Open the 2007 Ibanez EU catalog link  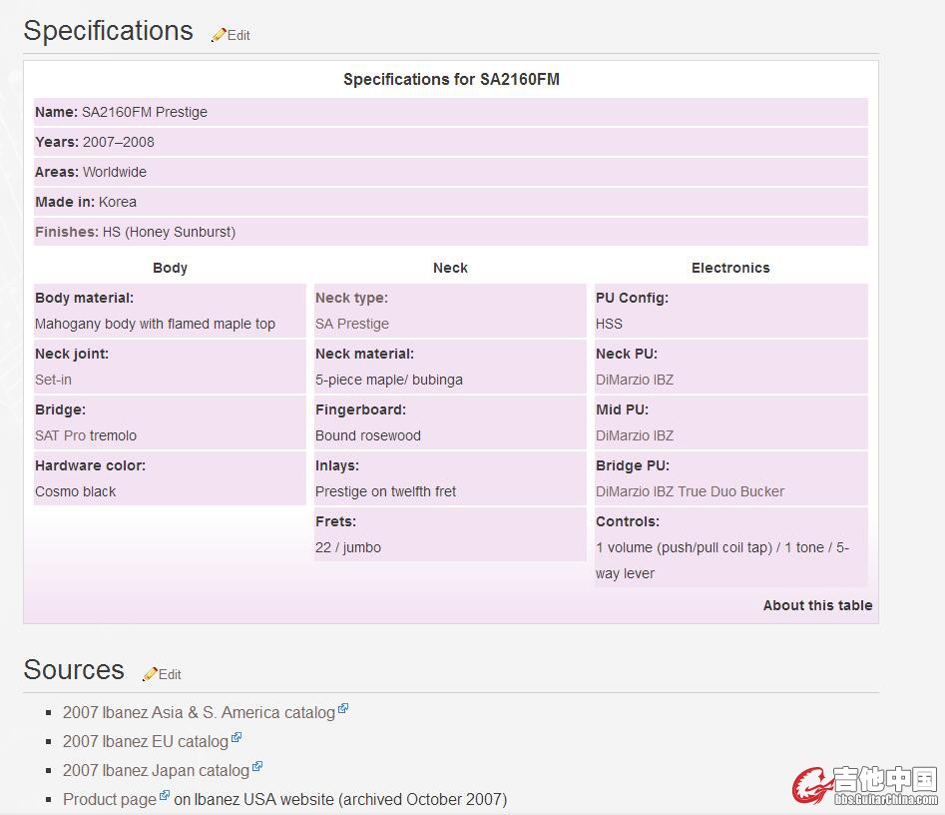point(146,741)
